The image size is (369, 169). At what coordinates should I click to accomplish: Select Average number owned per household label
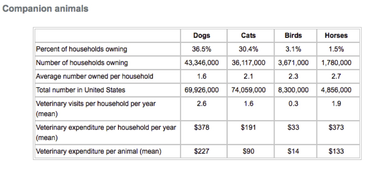[x=95, y=76]
